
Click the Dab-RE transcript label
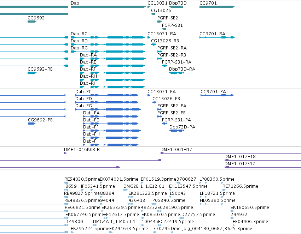[x=88, y=62]
